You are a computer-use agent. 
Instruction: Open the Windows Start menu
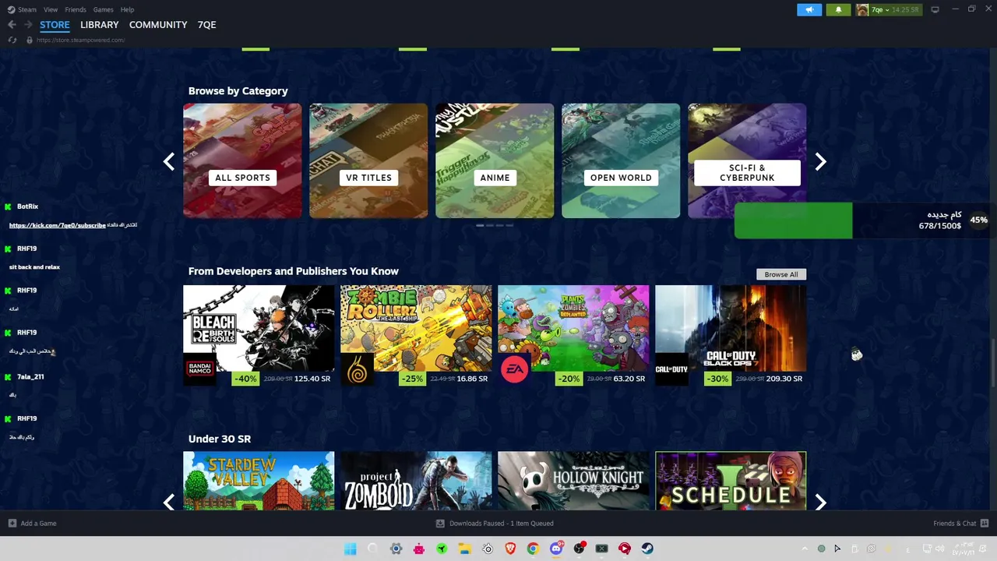coord(350,549)
